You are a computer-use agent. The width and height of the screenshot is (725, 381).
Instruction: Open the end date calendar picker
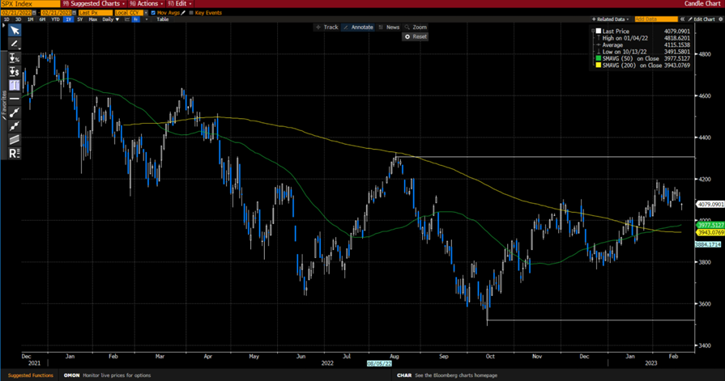point(74,13)
